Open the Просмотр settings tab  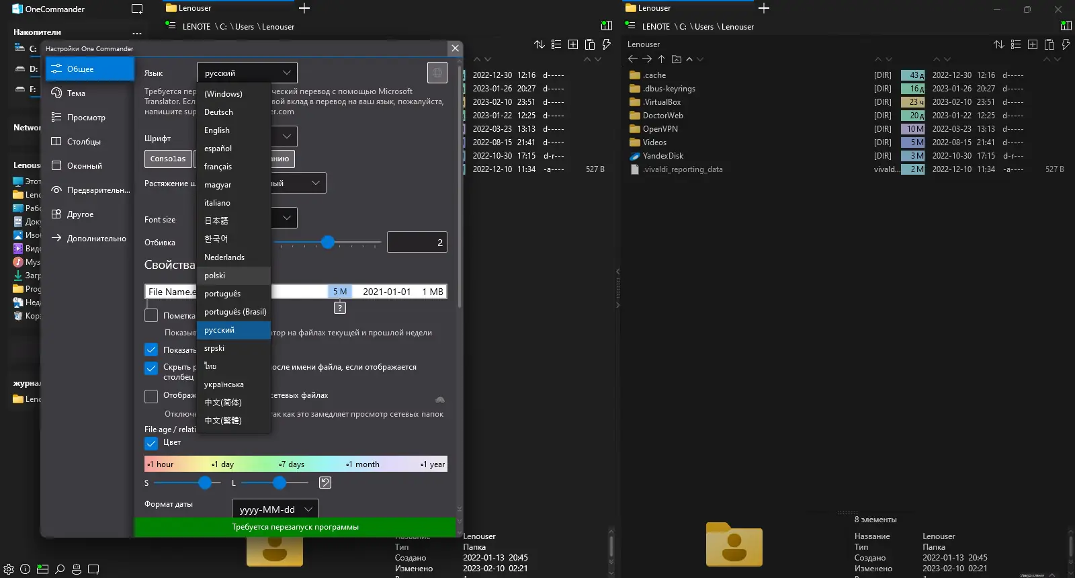pos(90,118)
